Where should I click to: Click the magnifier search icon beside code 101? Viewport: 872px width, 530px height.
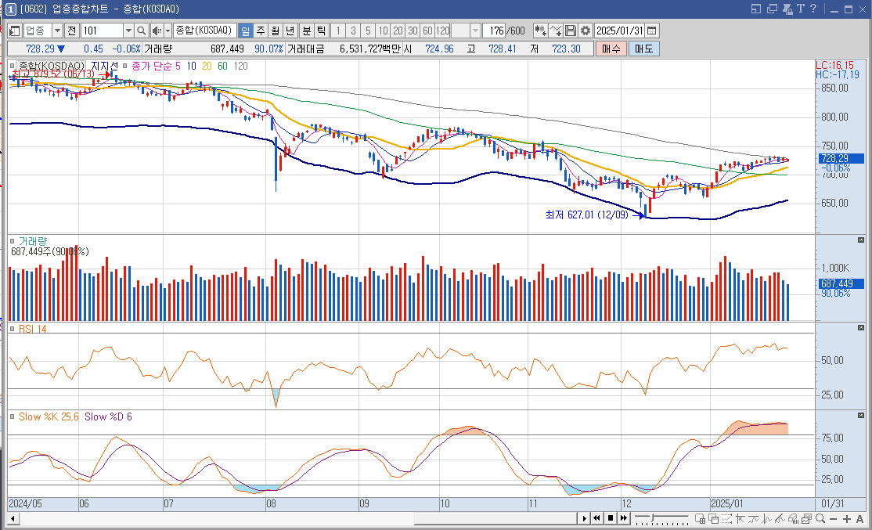pyautogui.click(x=141, y=31)
